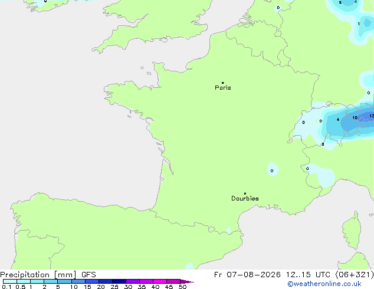This screenshot has height=289, width=374.
Task: Click the legend label '0.1'
Action: [6, 287]
